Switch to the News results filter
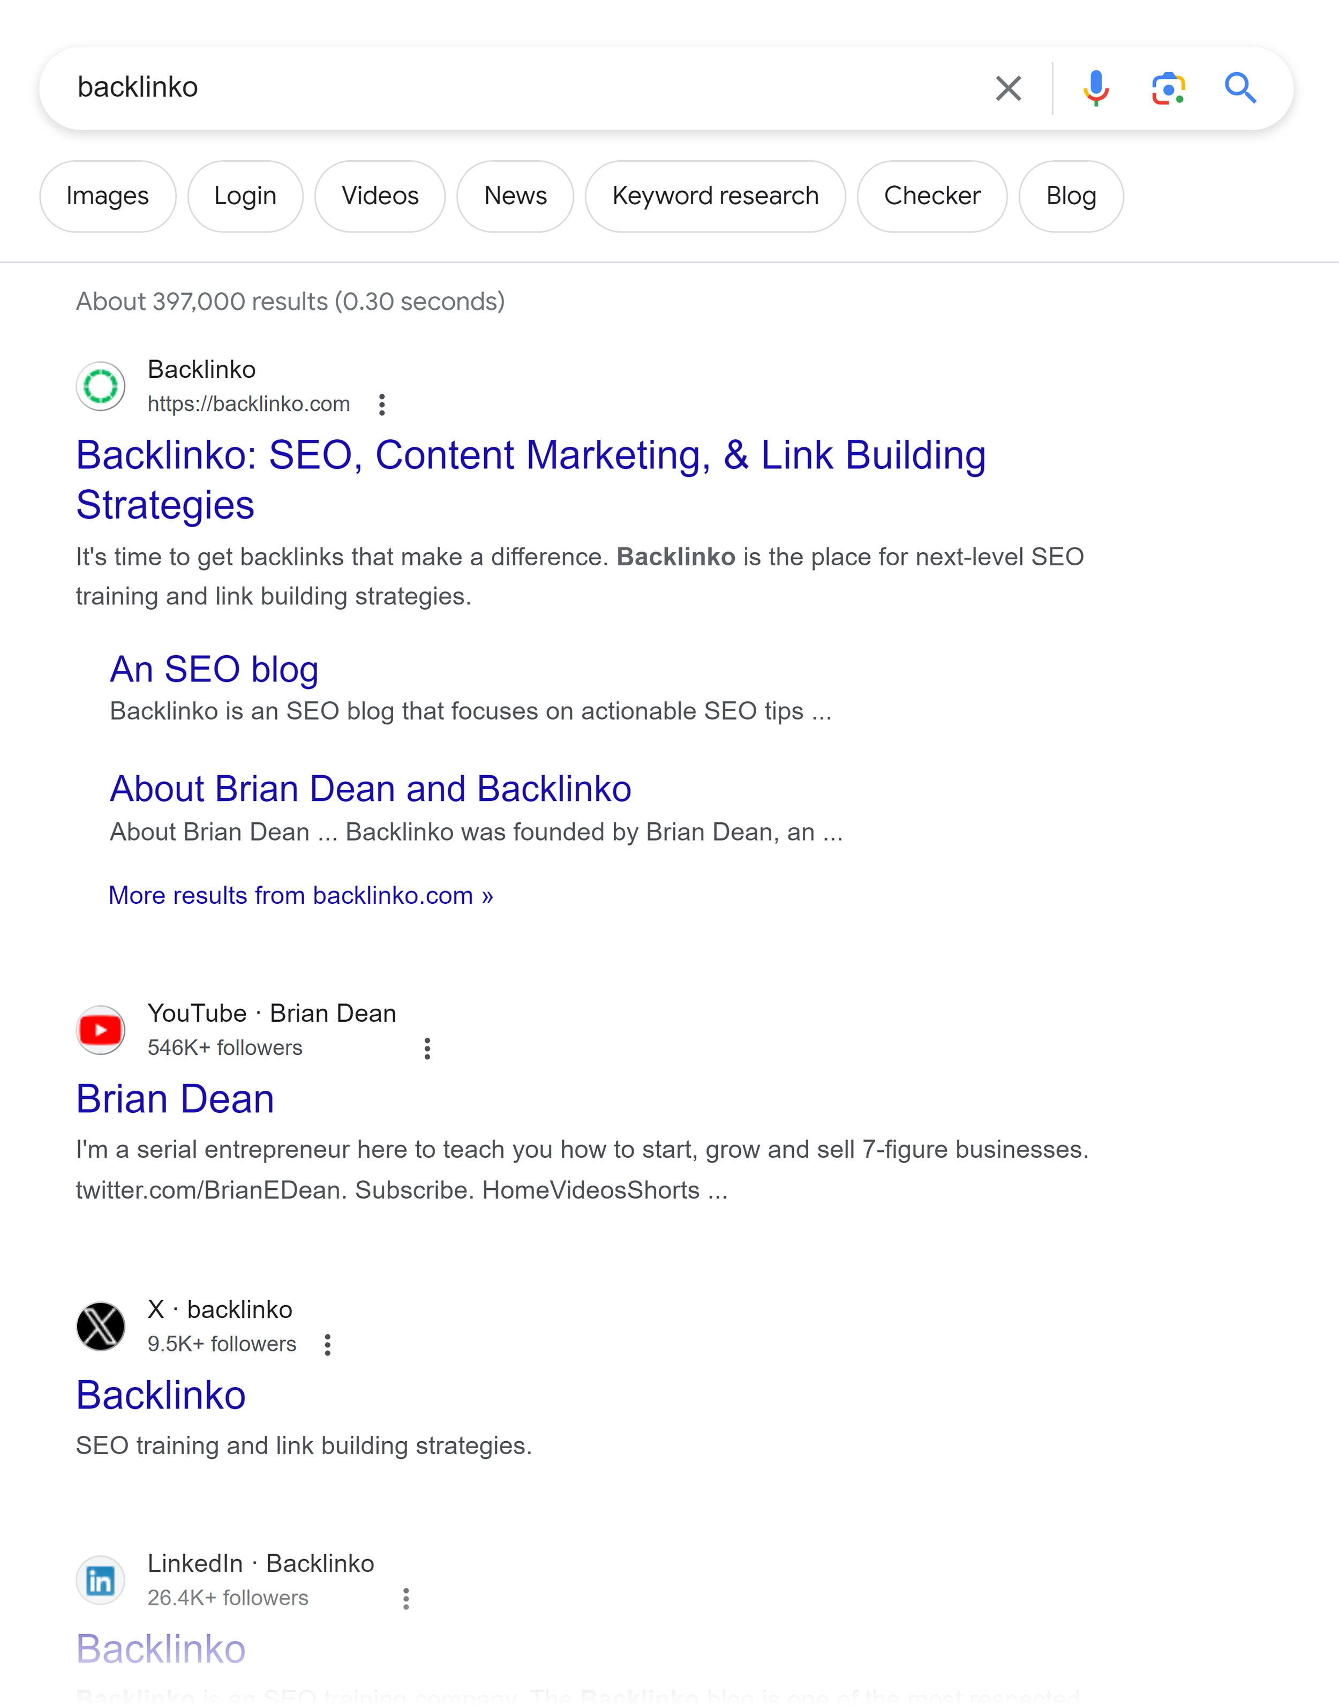 (515, 196)
